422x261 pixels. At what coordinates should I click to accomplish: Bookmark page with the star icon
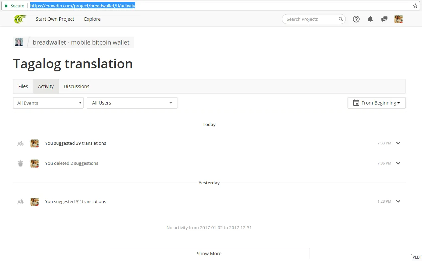coord(415,6)
